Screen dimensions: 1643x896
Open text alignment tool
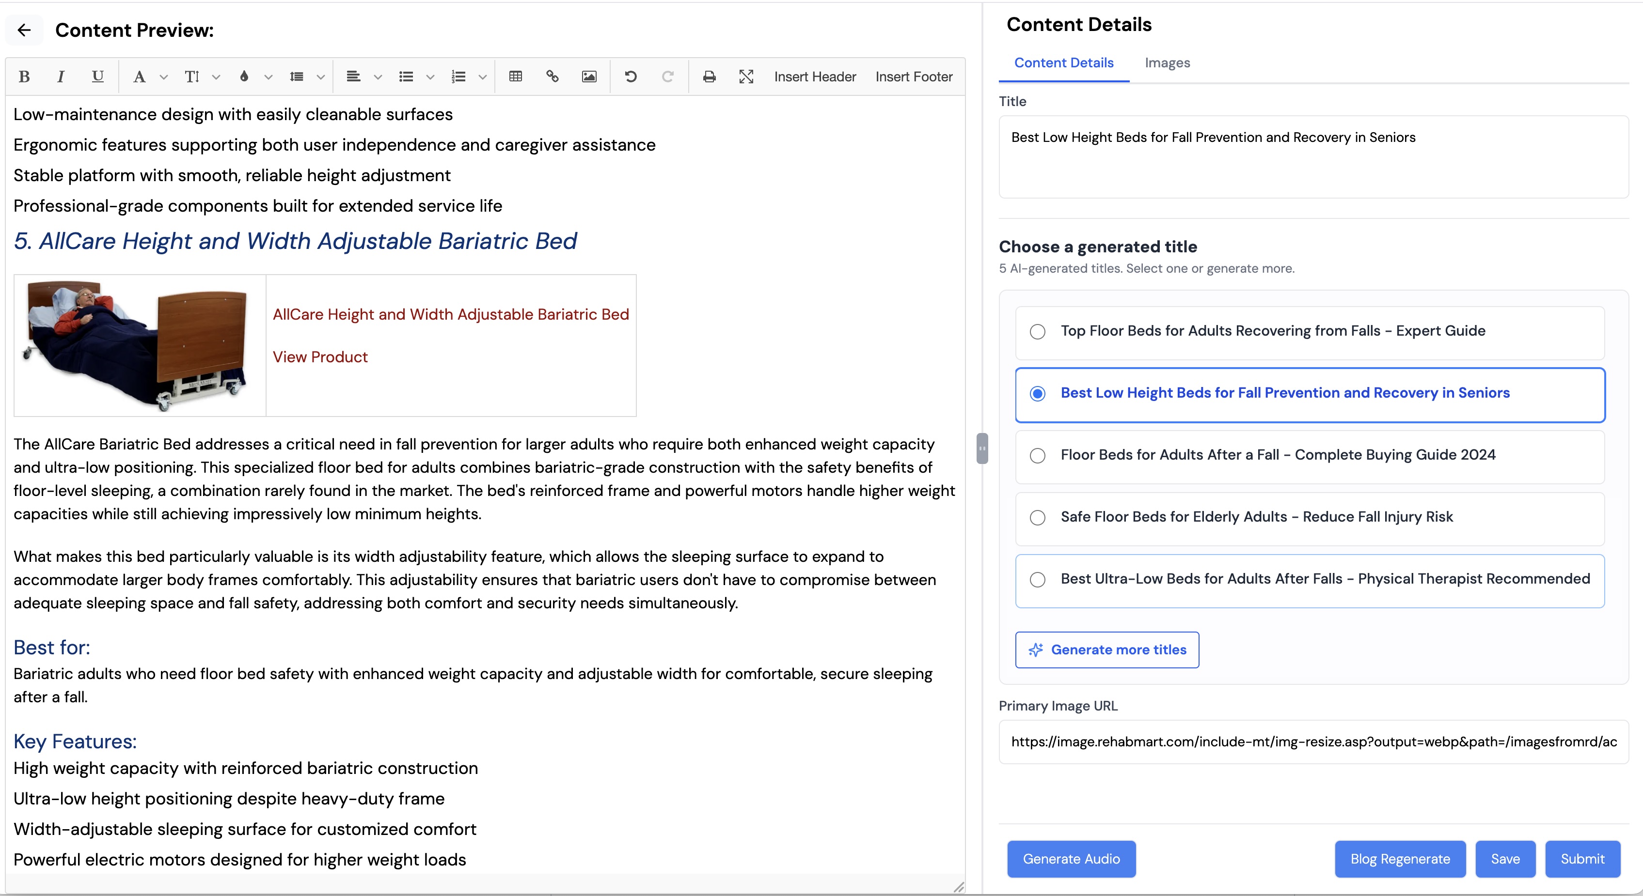click(353, 77)
